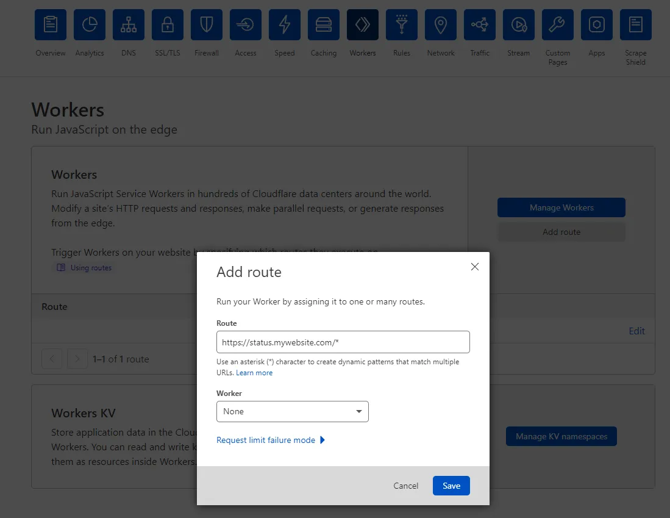Image resolution: width=670 pixels, height=518 pixels.
Task: Click the Custom Pages tab label
Action: coord(558,57)
